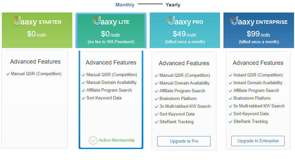The image size is (295, 160).
Task: Click Manual QSR (Competition) in Starter plan
Action: (36, 74)
